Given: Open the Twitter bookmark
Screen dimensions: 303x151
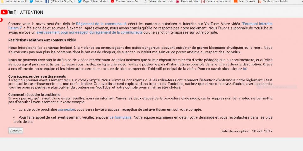Looking at the screenshot, I should pyautogui.click(x=36, y=1).
